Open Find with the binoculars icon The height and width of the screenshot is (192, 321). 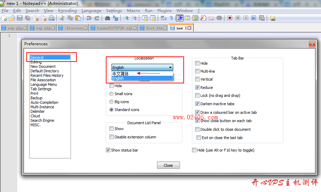[107, 18]
